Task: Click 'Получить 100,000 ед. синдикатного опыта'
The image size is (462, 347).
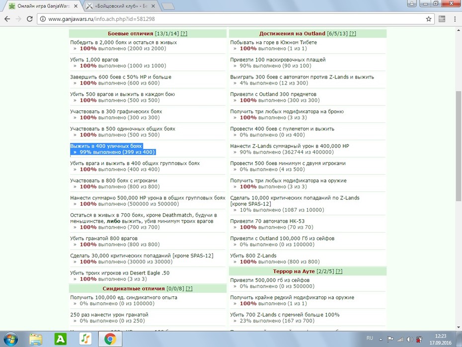Action: 124,297
